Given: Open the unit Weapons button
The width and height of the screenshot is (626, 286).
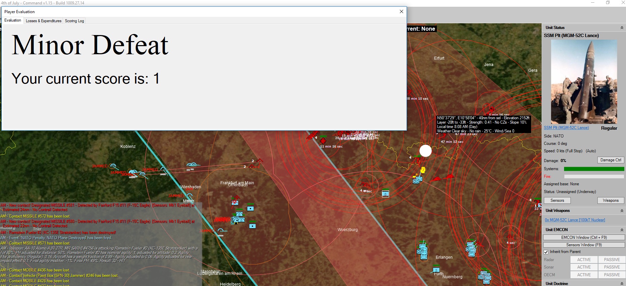Looking at the screenshot, I should 611,200.
